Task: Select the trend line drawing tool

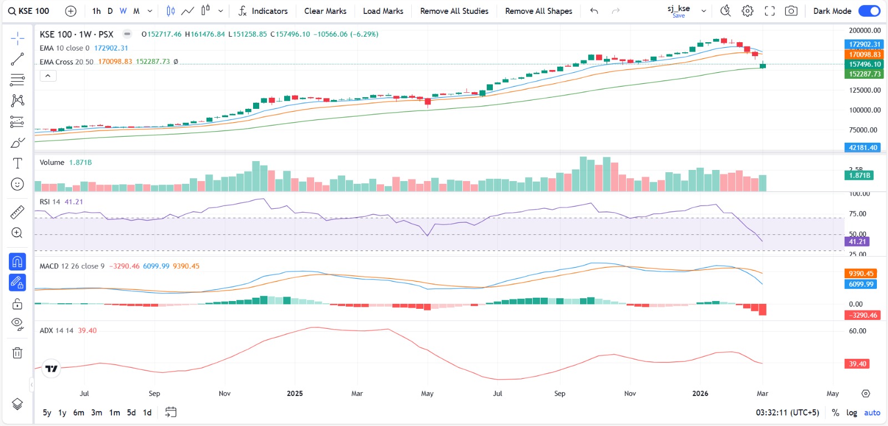Action: [17, 59]
